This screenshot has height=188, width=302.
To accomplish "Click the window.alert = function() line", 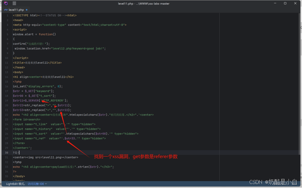I will (x=34, y=34).
